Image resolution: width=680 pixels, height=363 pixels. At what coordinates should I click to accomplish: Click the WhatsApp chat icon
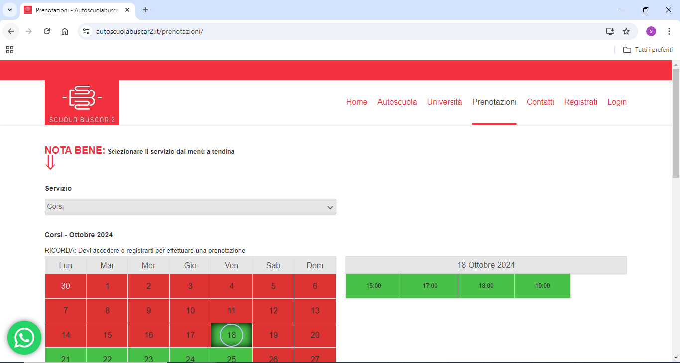tap(24, 338)
